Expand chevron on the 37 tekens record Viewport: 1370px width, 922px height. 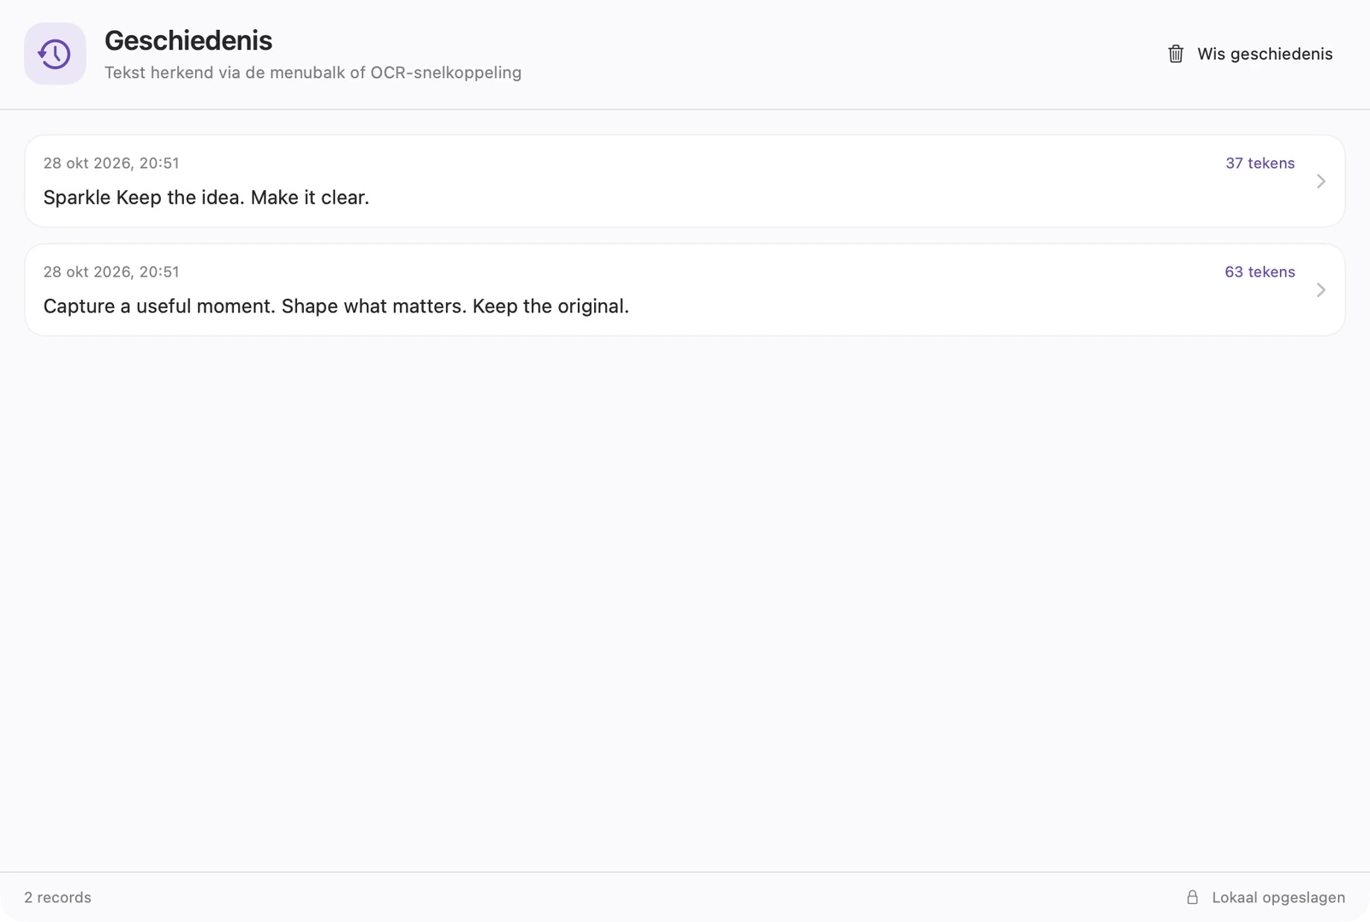tap(1320, 181)
